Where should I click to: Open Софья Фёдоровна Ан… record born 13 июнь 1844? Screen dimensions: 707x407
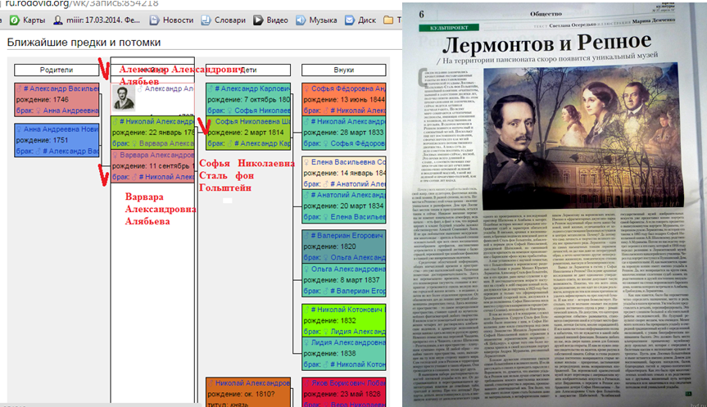(x=348, y=88)
